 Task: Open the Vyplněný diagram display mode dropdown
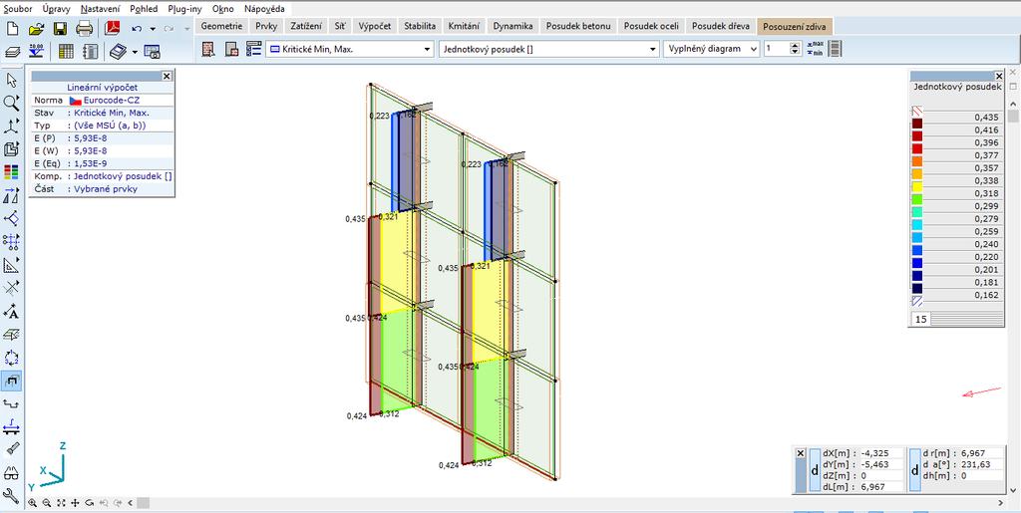(712, 49)
